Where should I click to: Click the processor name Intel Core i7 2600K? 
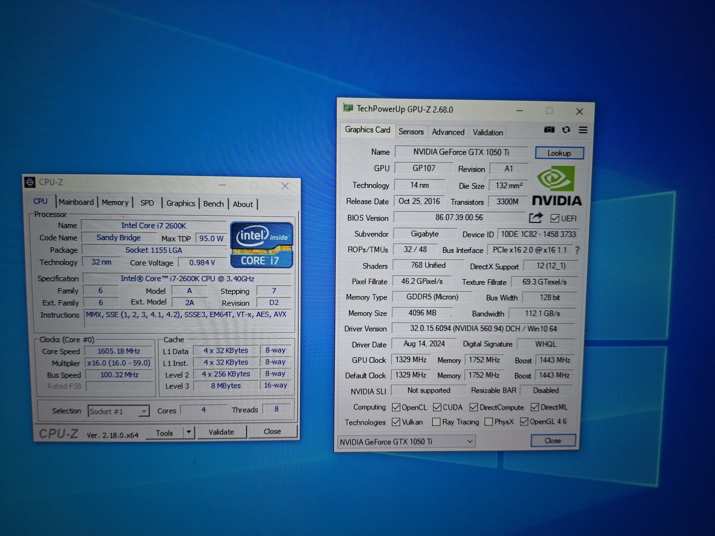click(x=154, y=226)
